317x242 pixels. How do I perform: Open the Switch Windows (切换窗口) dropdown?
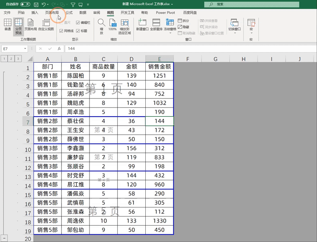point(234,26)
